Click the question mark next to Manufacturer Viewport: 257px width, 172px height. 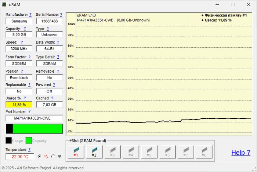click(30, 15)
